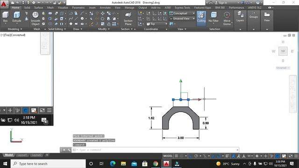Image resolution: width=299 pixels, height=168 pixels.
Task: Open the Unsaved View dropdown
Action: [182, 19]
